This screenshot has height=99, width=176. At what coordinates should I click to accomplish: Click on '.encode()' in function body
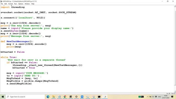pyautogui.click(x=40, y=44)
